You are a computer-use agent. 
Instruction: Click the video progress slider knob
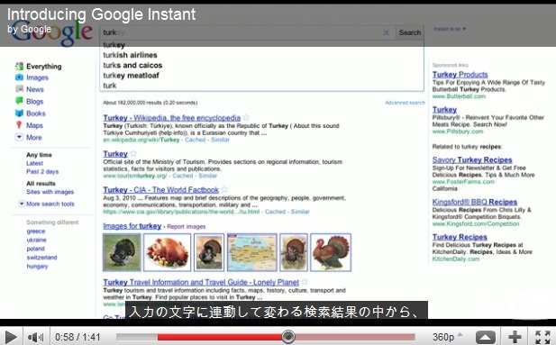(288, 337)
